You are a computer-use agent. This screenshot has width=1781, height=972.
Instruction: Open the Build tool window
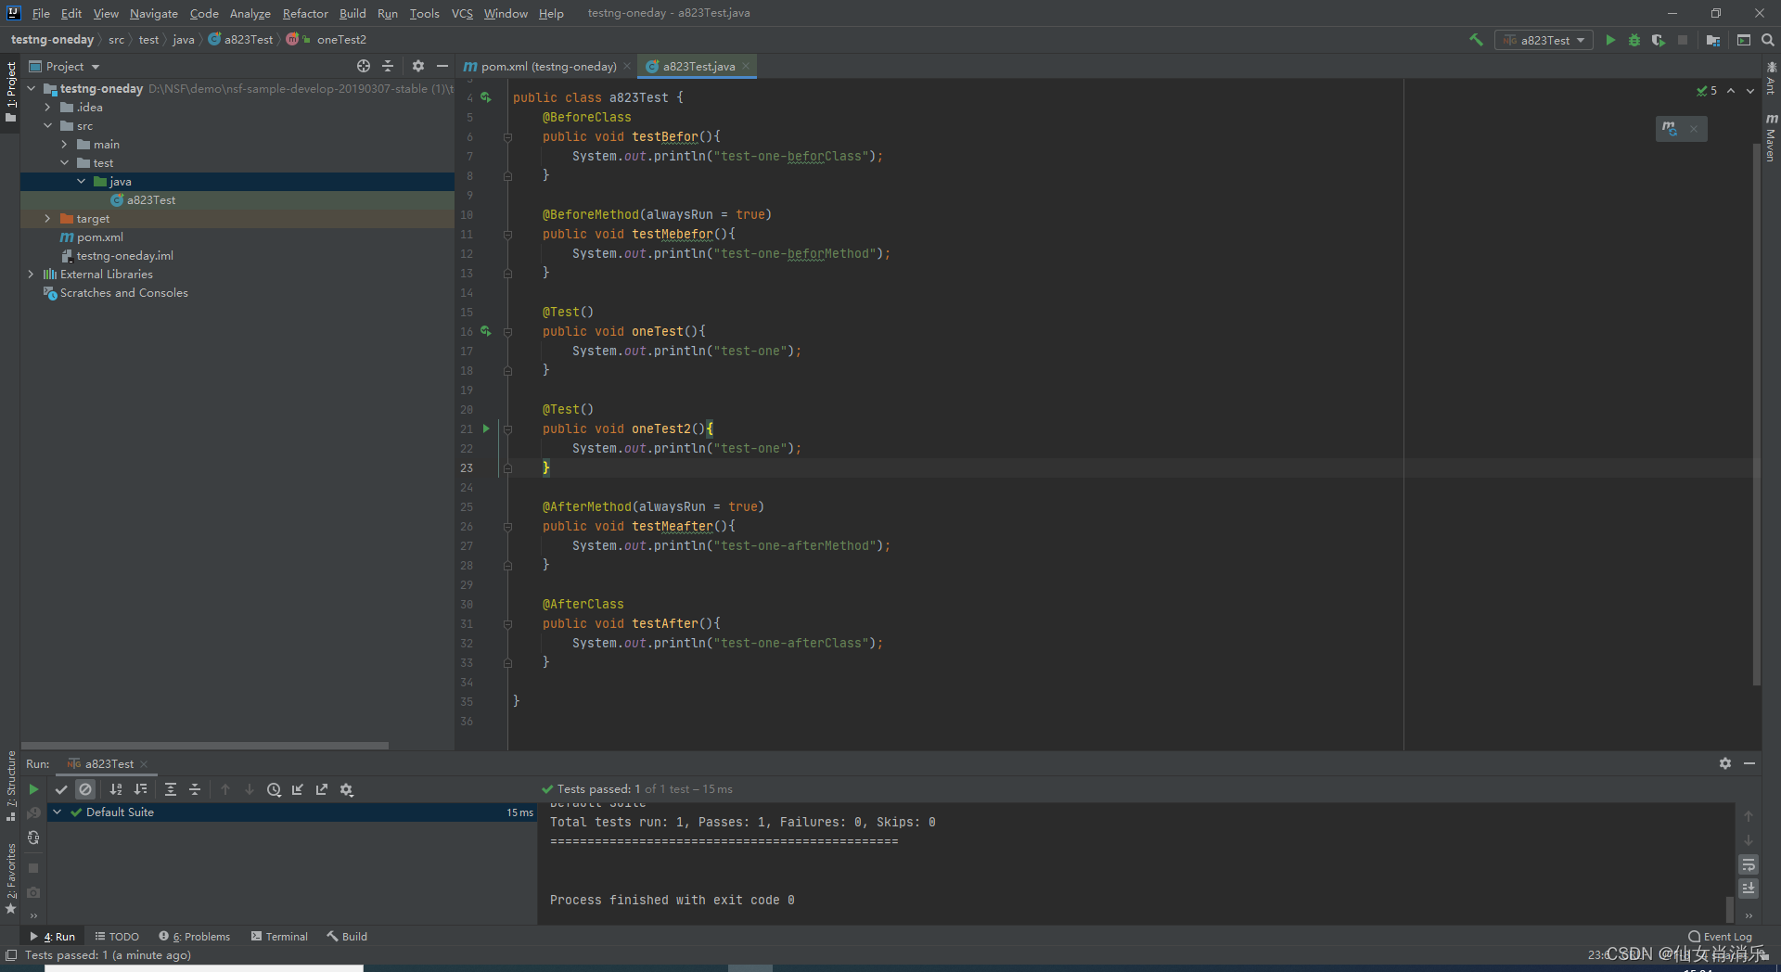tap(347, 936)
